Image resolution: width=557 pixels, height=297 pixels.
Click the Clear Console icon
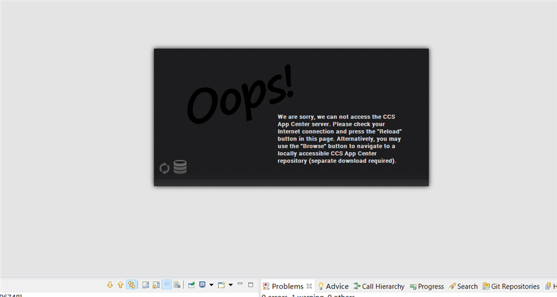coord(177,285)
